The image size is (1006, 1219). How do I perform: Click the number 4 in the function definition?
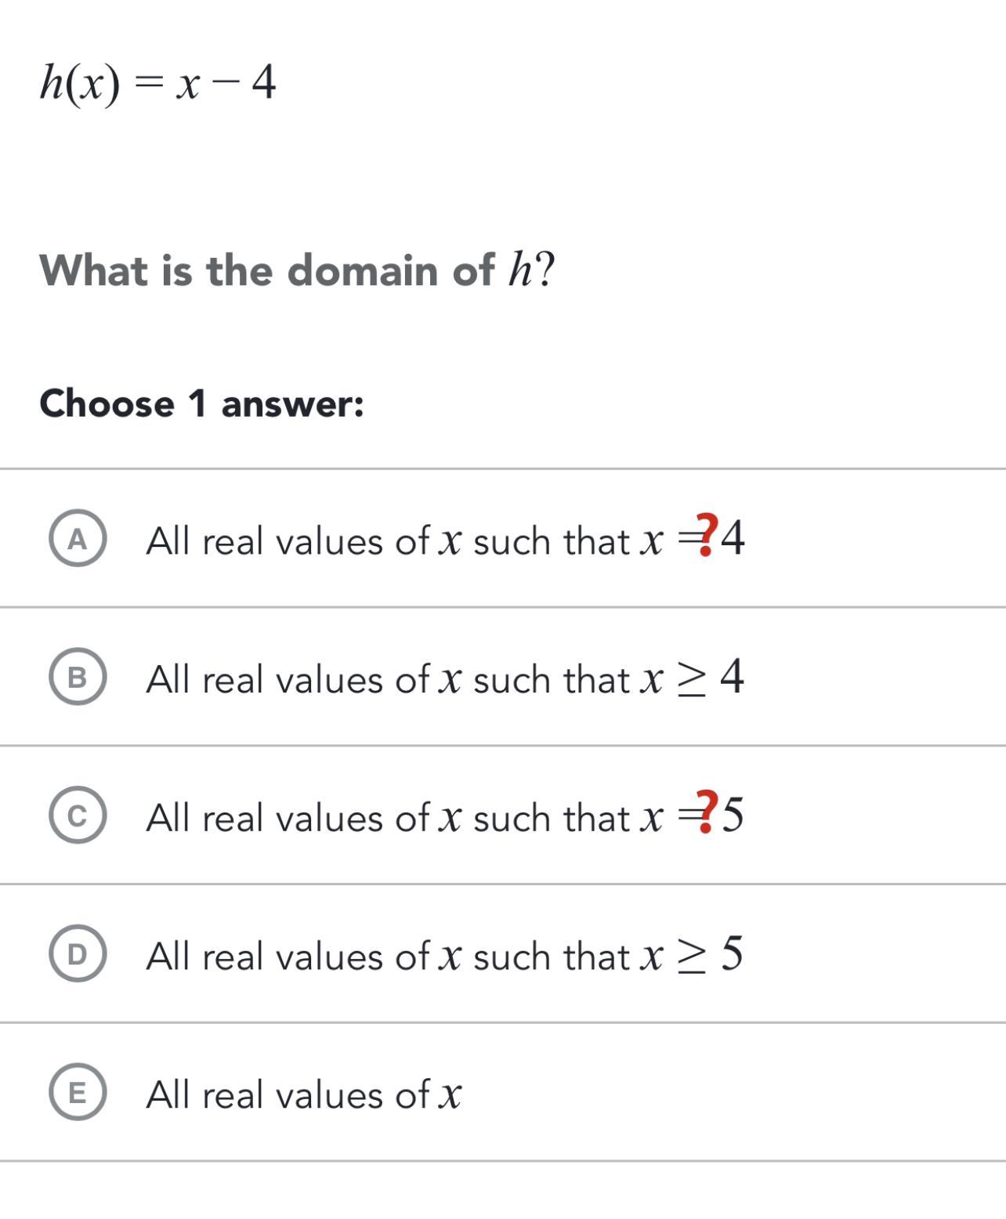(x=264, y=82)
